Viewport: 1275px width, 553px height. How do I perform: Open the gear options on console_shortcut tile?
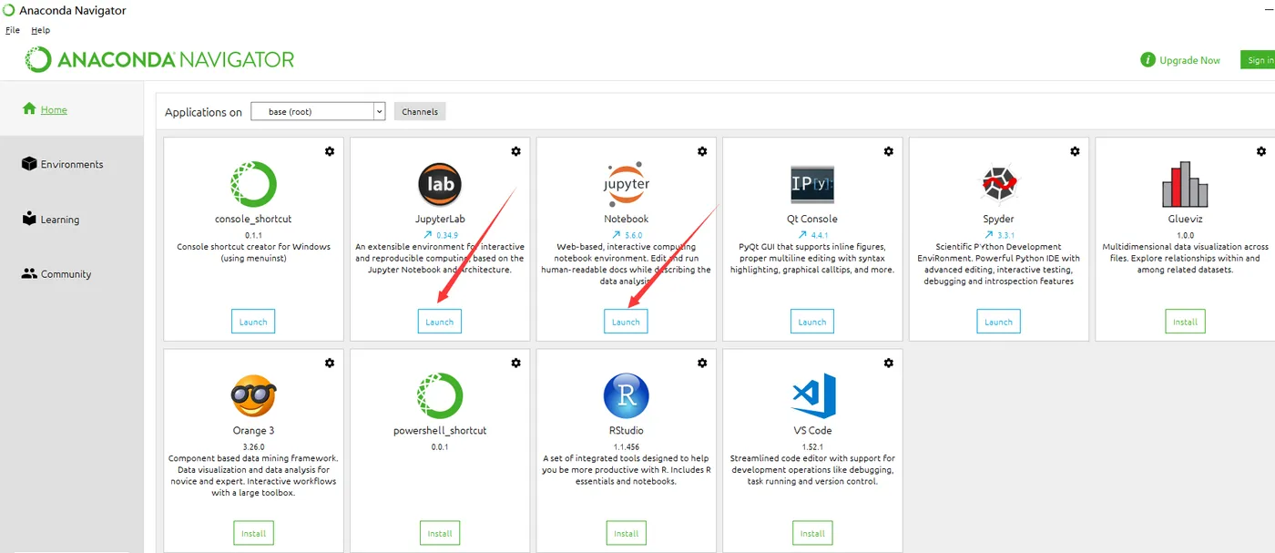click(x=330, y=151)
